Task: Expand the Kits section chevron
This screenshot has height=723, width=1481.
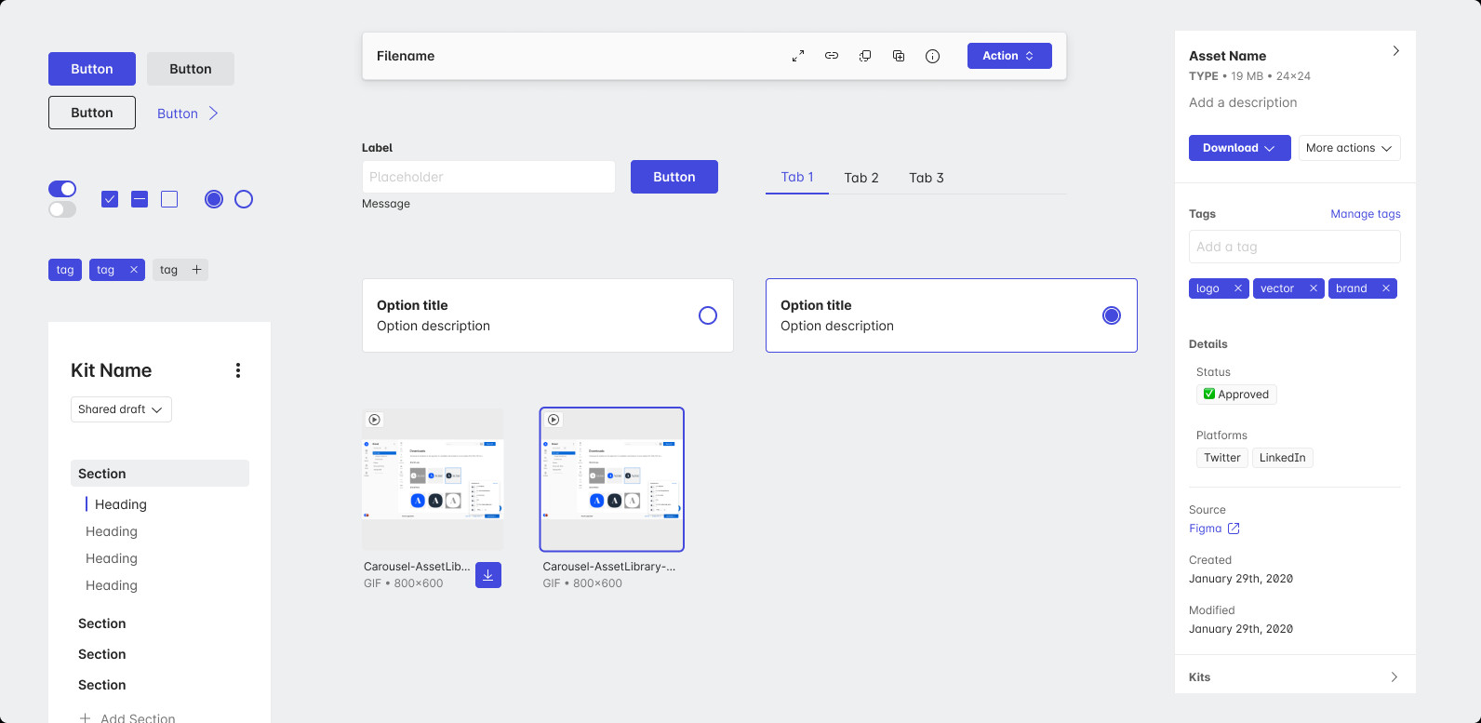Action: point(1394,676)
